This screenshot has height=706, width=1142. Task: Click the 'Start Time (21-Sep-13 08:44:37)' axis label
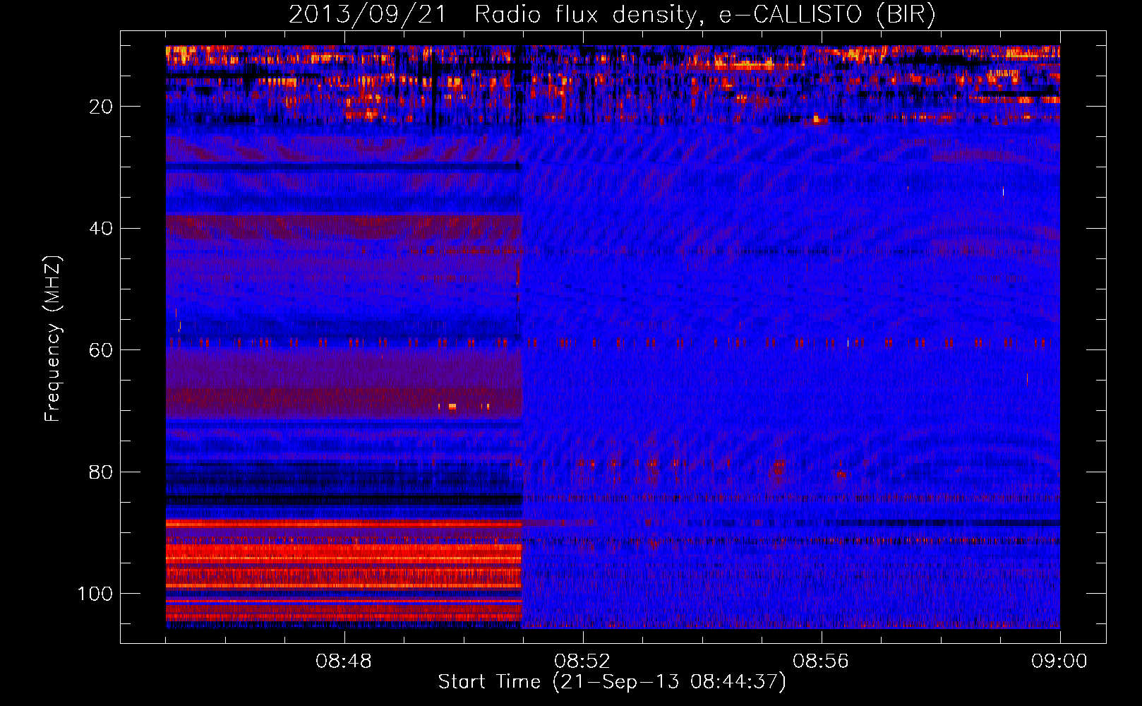coord(612,682)
